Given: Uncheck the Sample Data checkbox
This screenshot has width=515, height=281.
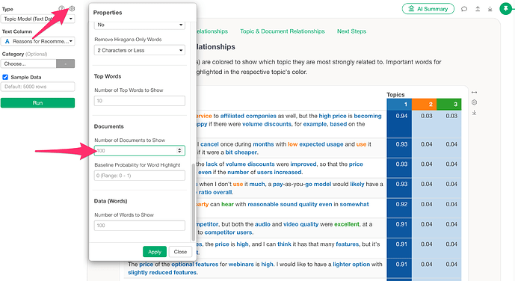Looking at the screenshot, I should pyautogui.click(x=5, y=77).
